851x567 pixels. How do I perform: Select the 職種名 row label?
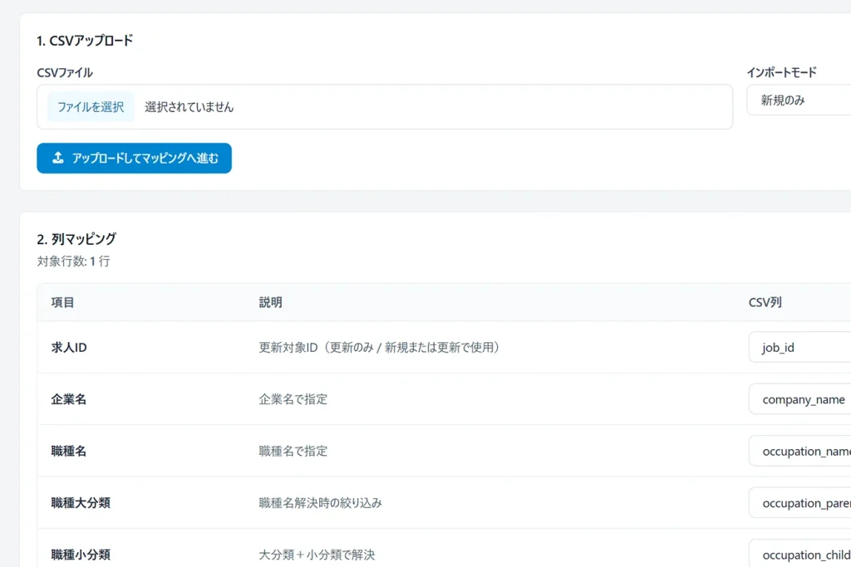point(68,451)
